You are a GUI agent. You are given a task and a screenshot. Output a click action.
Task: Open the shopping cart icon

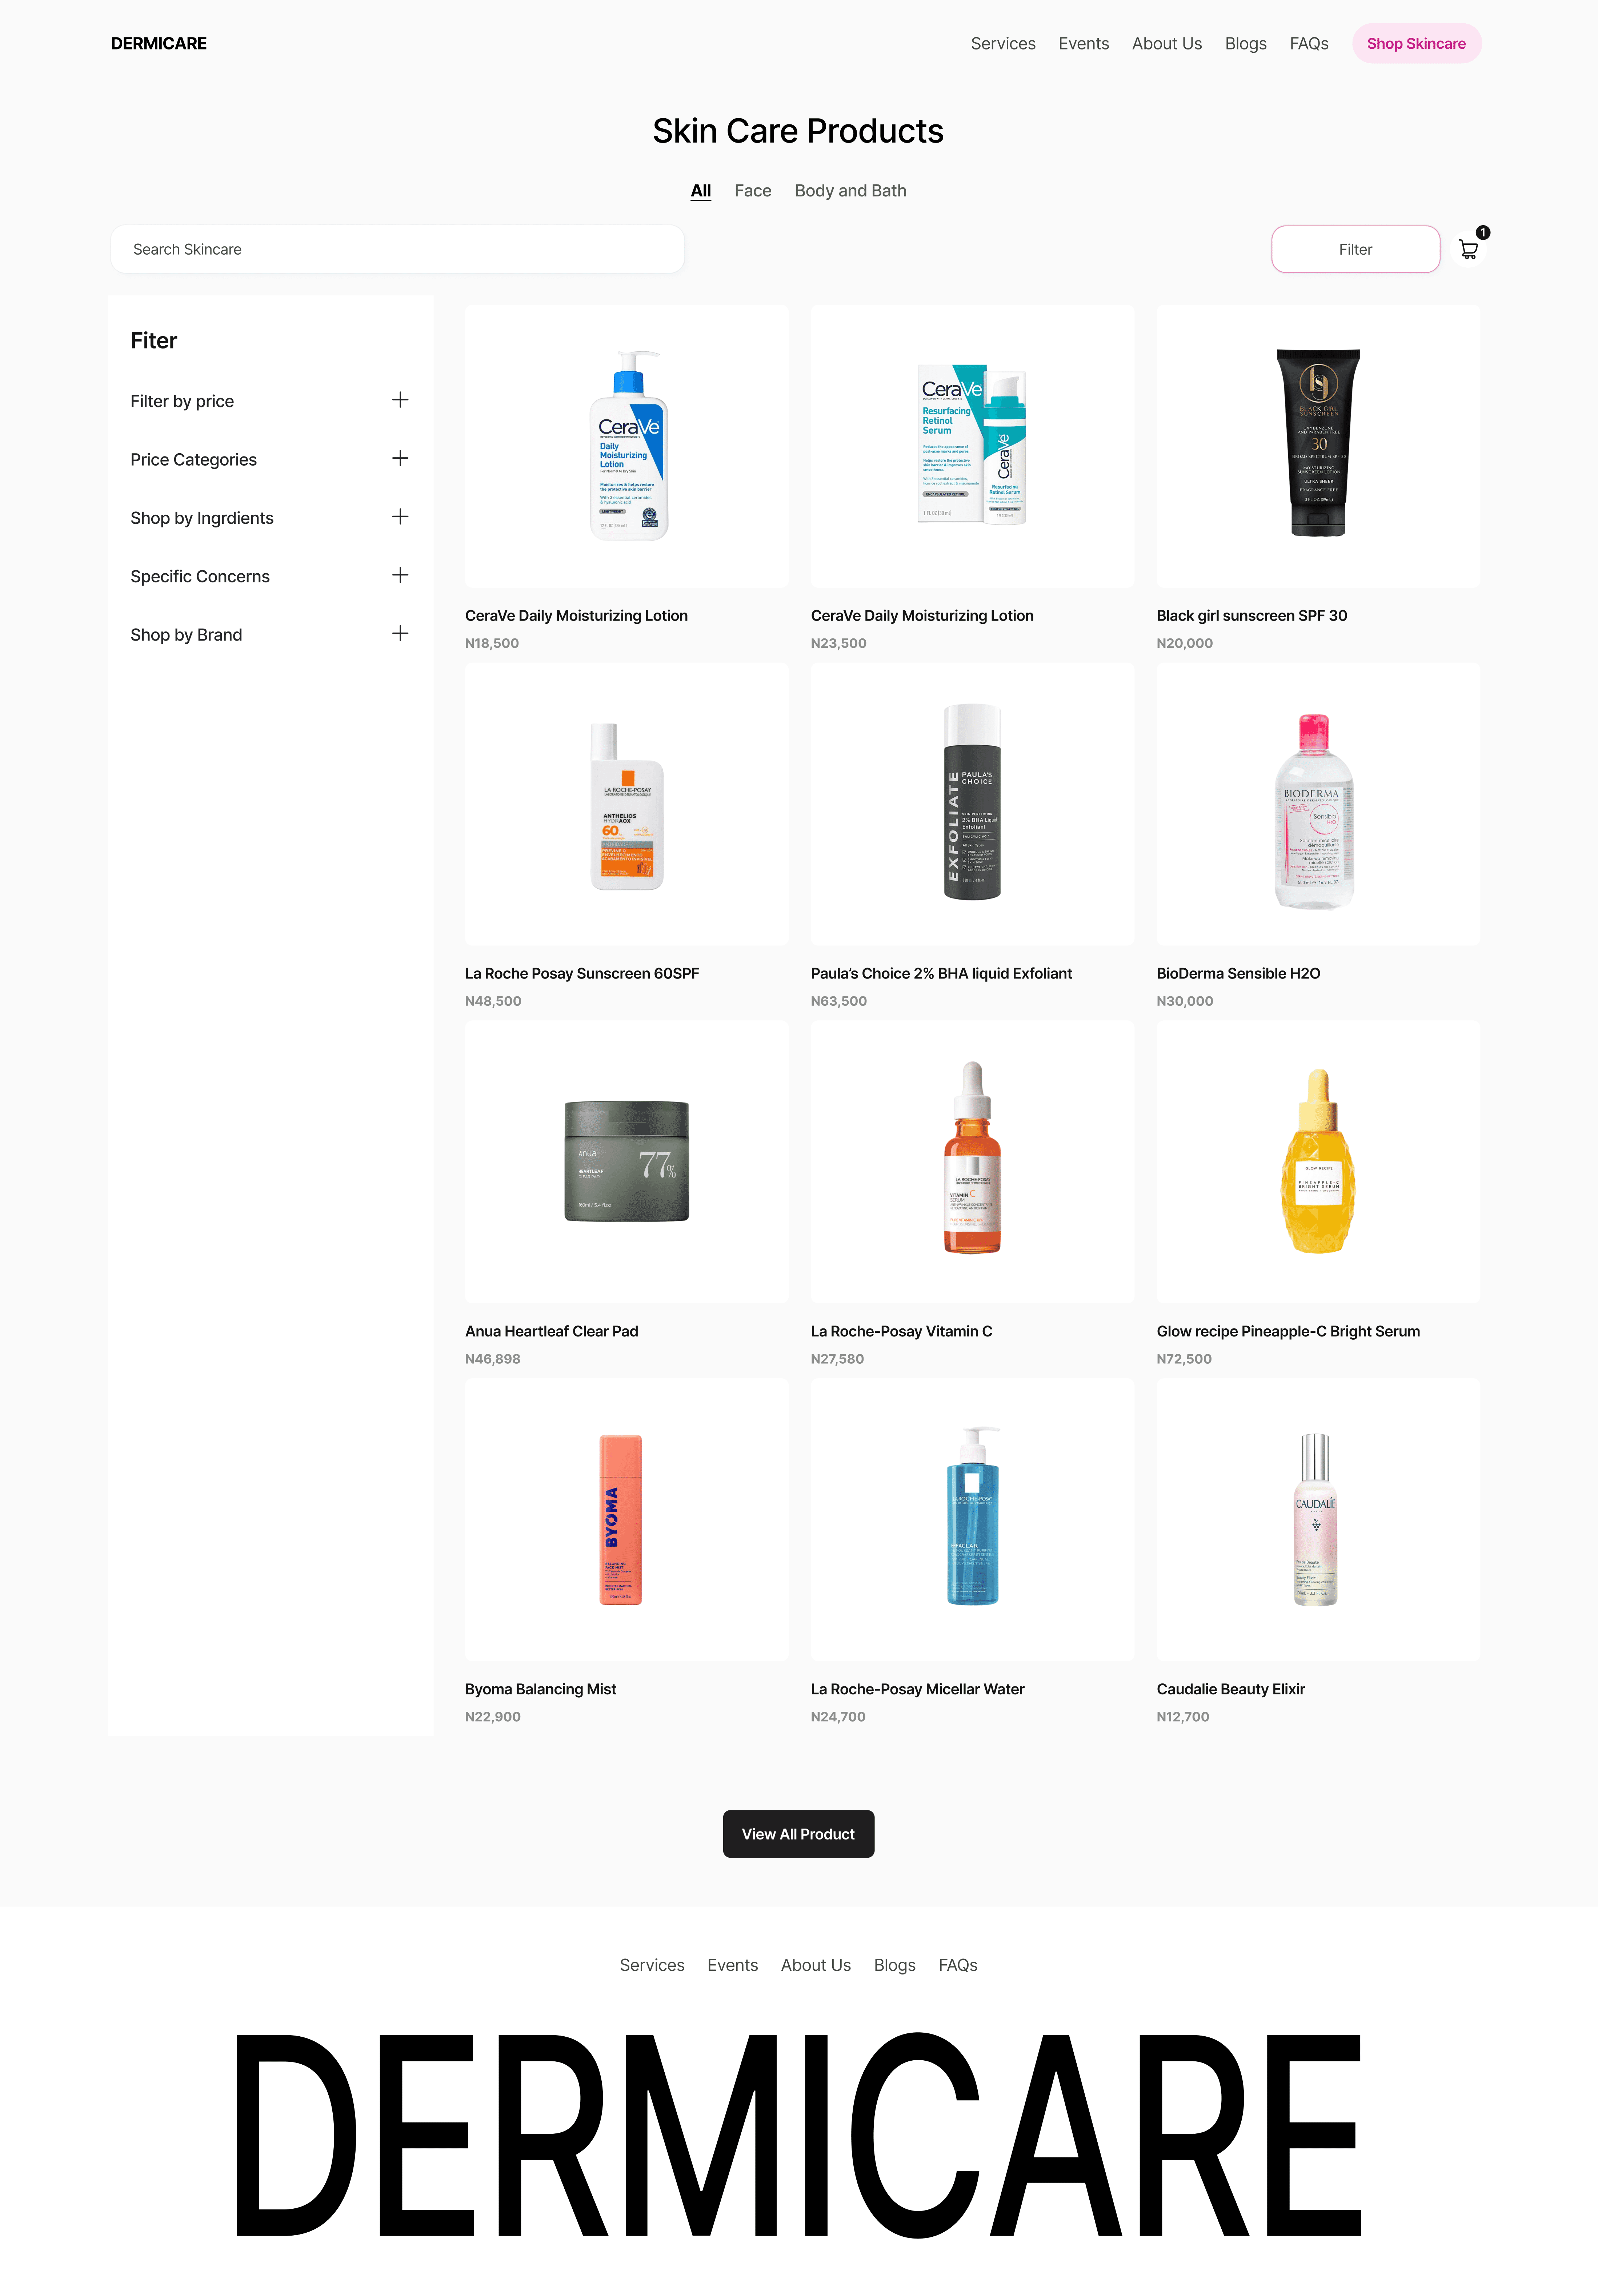click(x=1468, y=249)
